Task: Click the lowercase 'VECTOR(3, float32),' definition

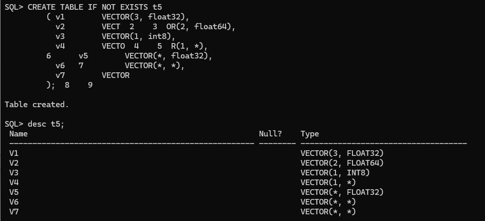Action: click(145, 17)
